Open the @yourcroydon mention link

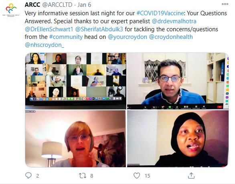tap(128, 37)
